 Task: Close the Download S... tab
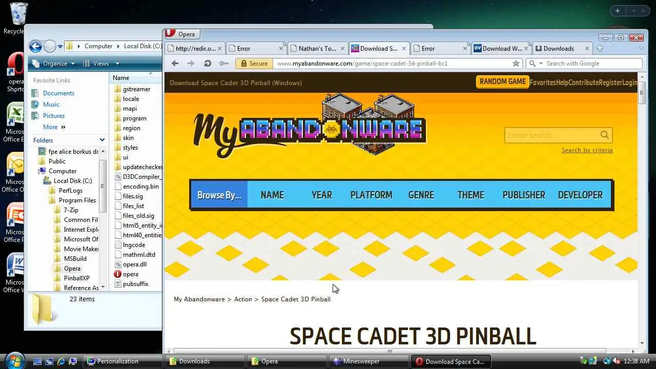404,49
